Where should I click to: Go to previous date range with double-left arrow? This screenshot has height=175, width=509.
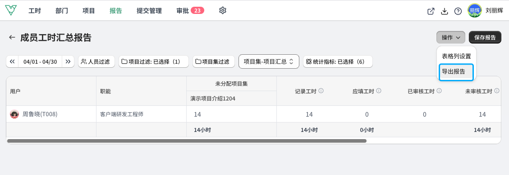tap(12, 61)
